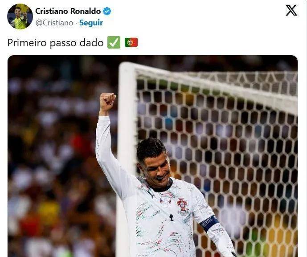
Task: Click the Portugal crest on the jersey
Action: [182, 204]
